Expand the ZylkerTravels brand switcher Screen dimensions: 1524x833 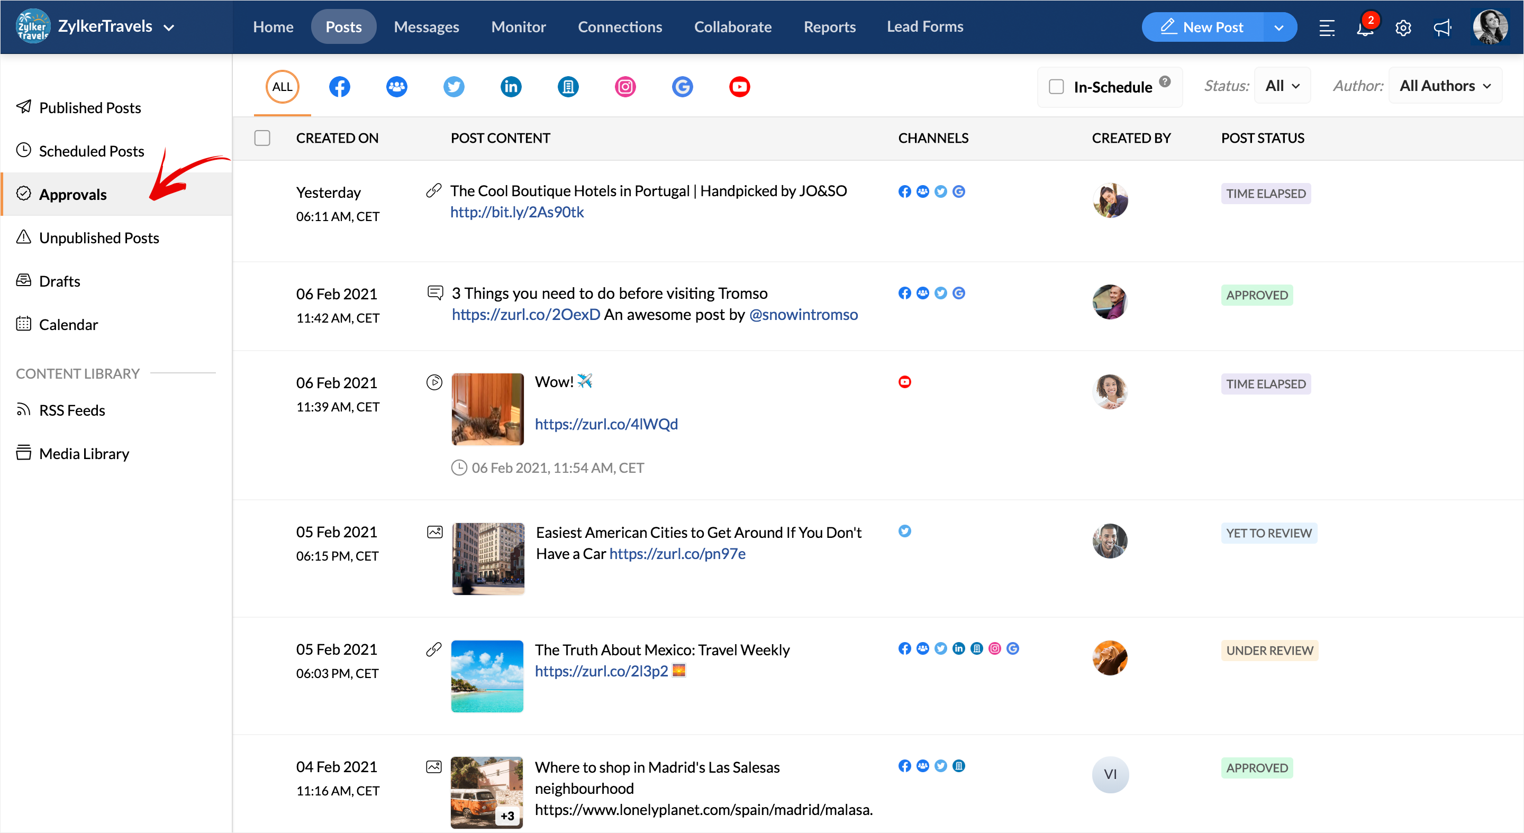coord(169,27)
